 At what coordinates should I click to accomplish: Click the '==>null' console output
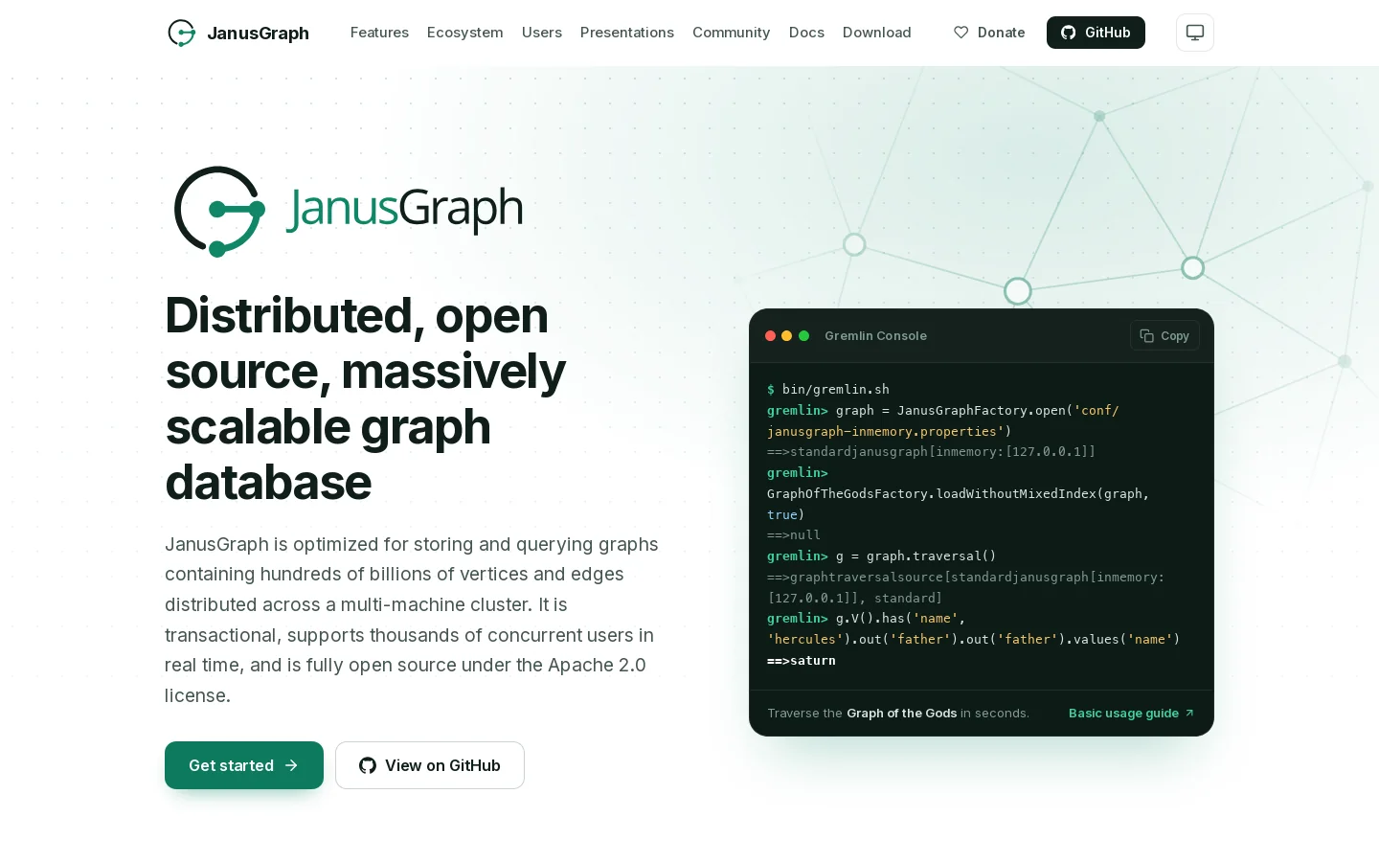click(794, 534)
